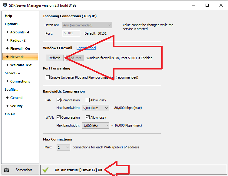Open WAN Max bandwidth dropdown
This screenshot has width=228, height=176.
[x=95, y=125]
